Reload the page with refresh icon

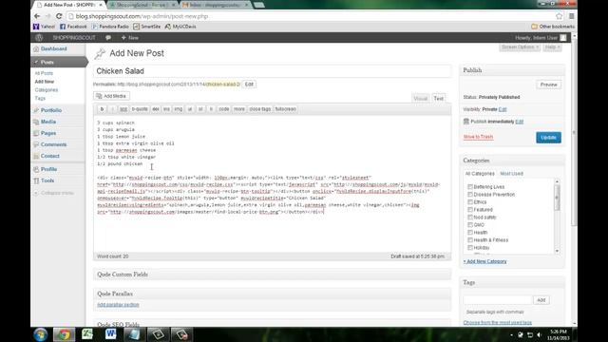(59, 16)
